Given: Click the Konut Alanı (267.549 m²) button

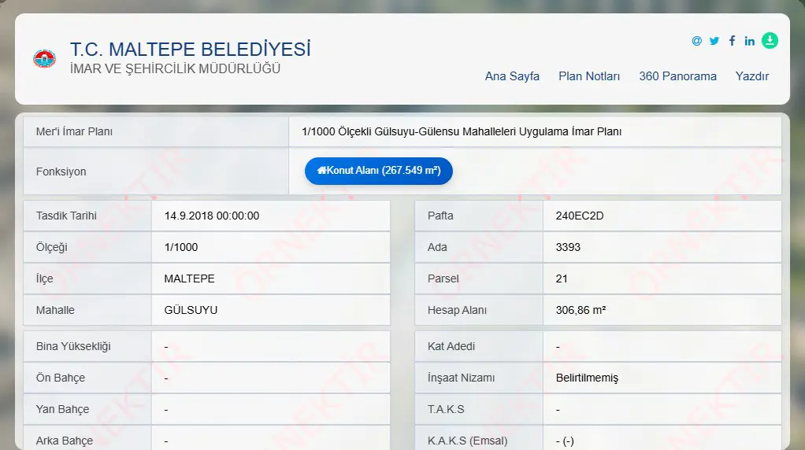Looking at the screenshot, I should tap(378, 171).
